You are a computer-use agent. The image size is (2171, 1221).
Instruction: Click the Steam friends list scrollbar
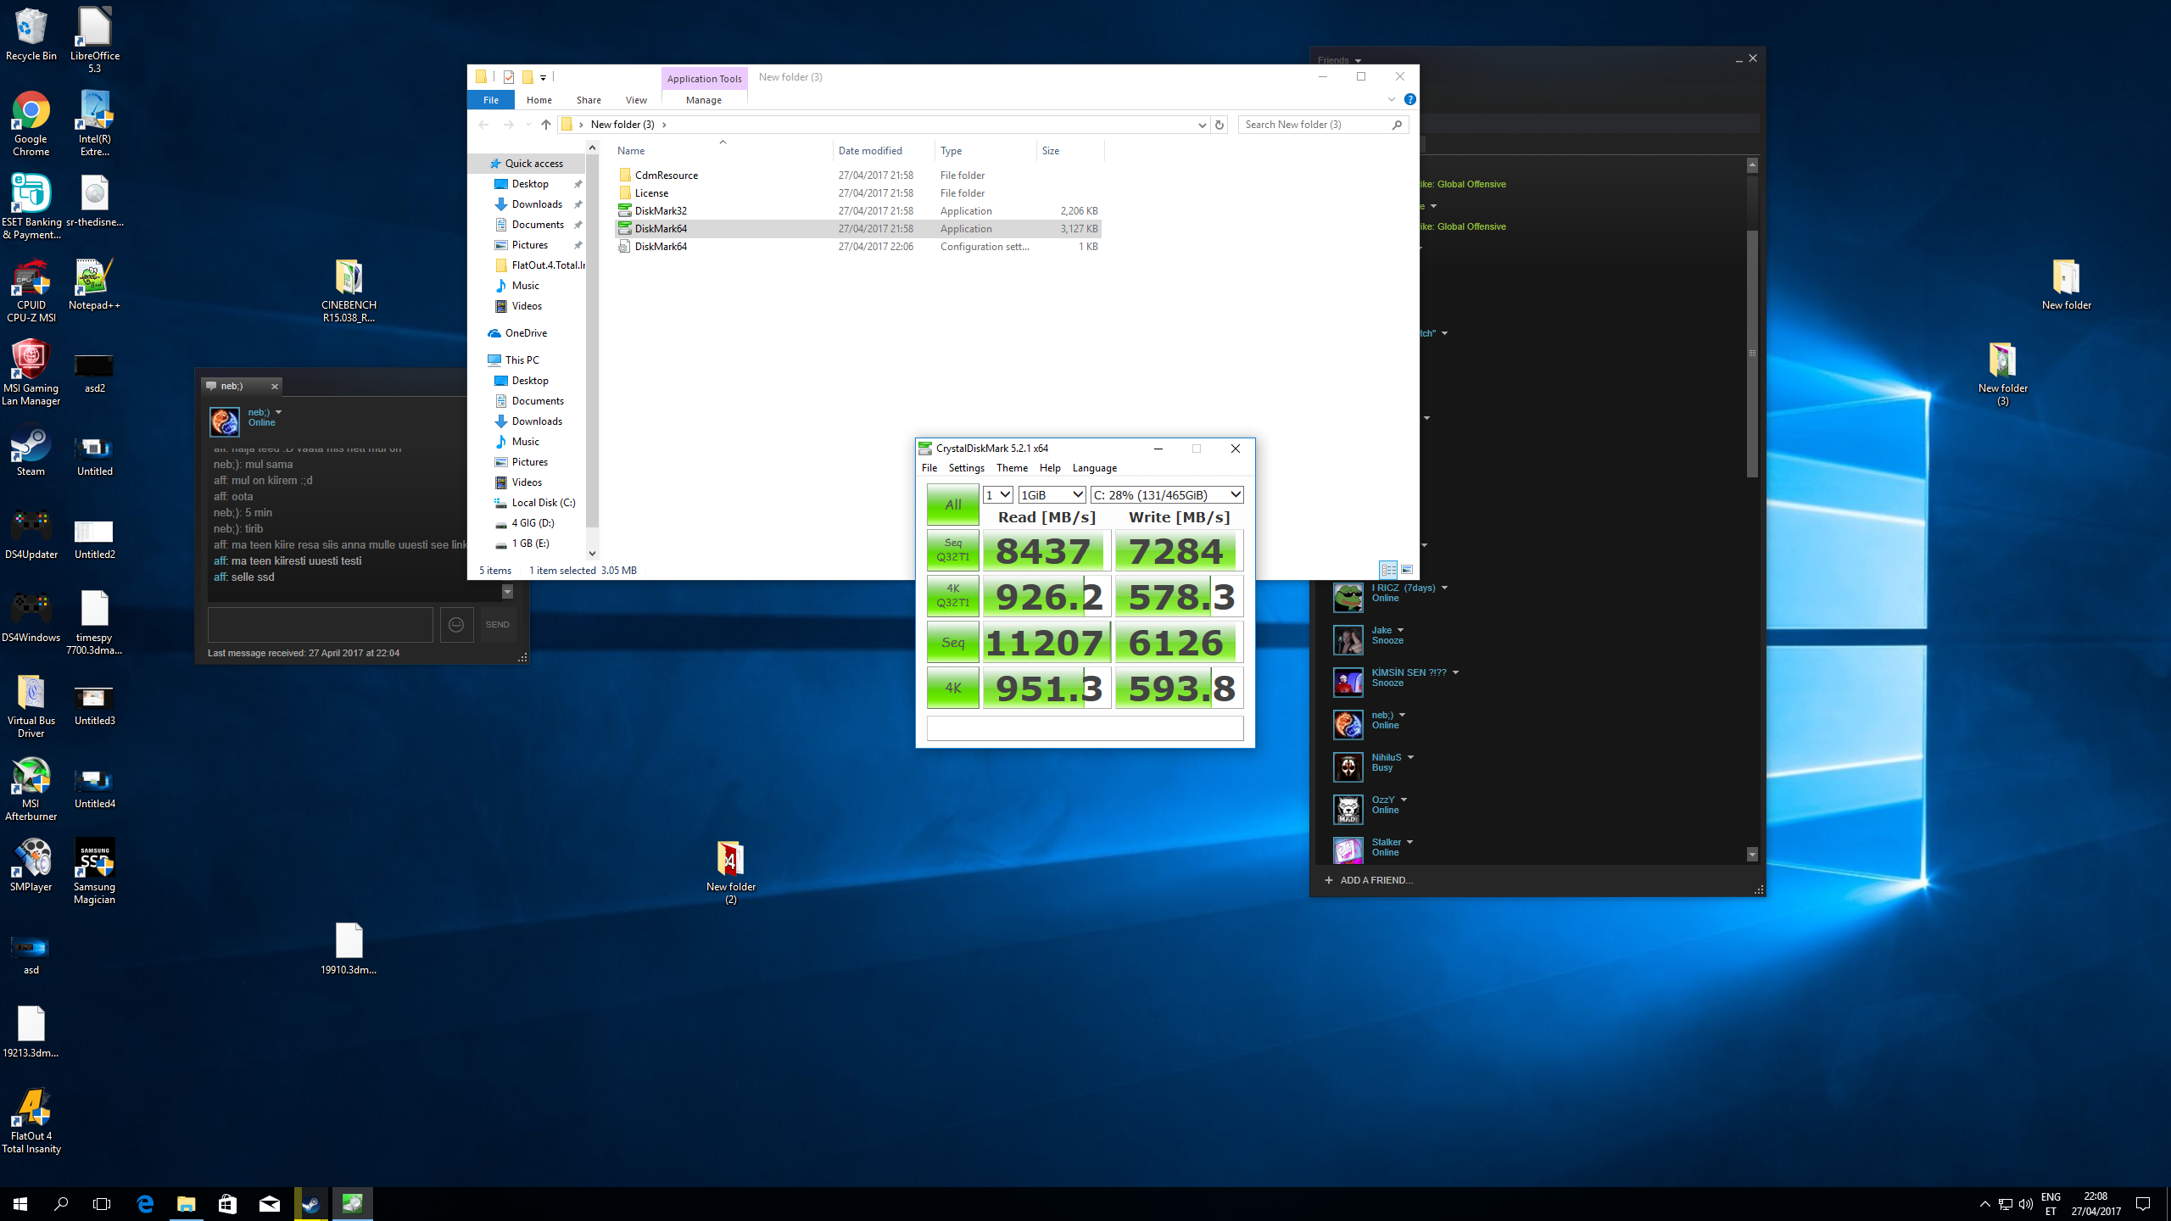[1753, 353]
